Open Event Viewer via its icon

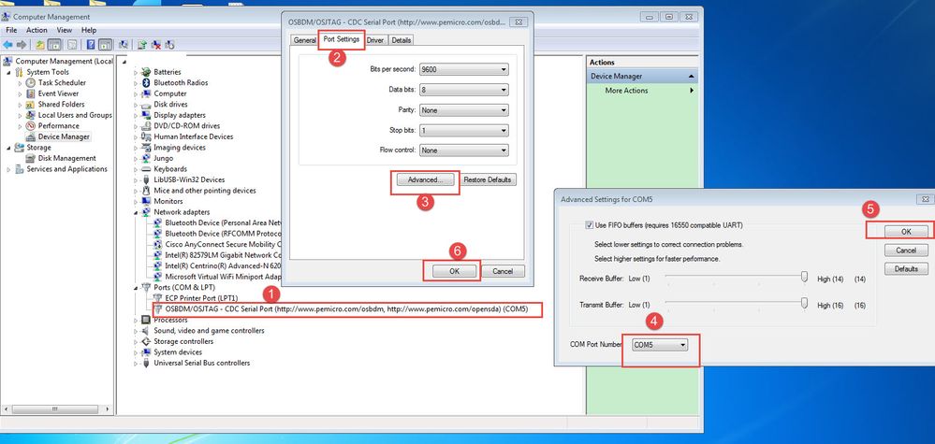click(x=31, y=93)
